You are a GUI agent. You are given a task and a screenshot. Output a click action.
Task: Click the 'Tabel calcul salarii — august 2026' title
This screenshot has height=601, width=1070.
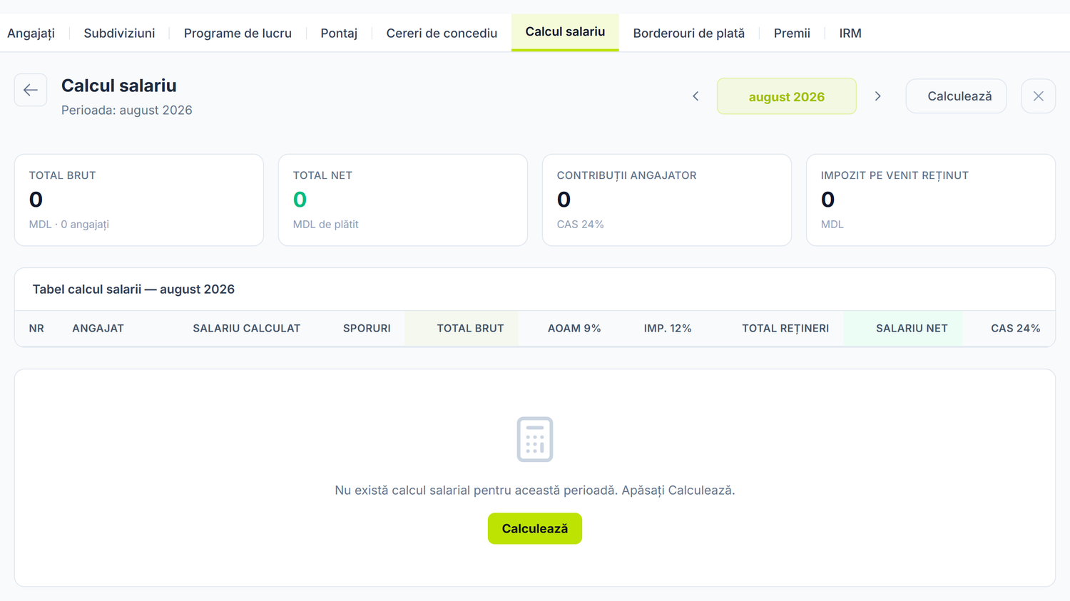pos(133,289)
